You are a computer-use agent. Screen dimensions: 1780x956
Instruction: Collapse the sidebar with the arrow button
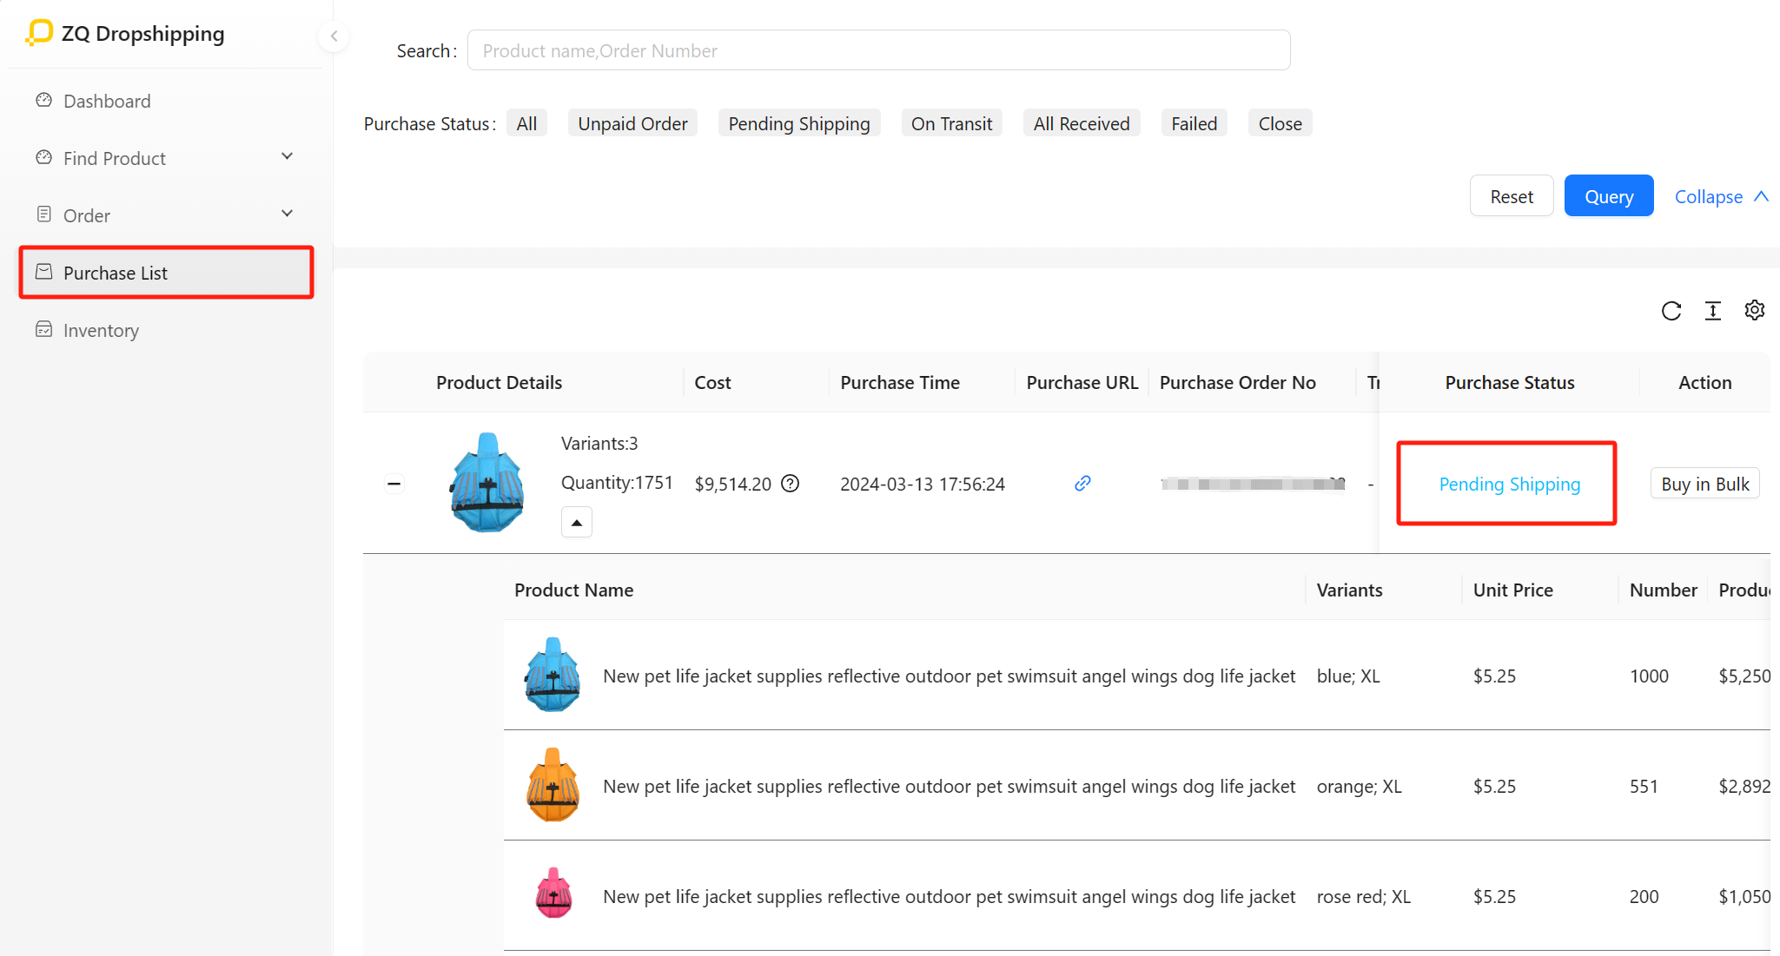(x=334, y=36)
